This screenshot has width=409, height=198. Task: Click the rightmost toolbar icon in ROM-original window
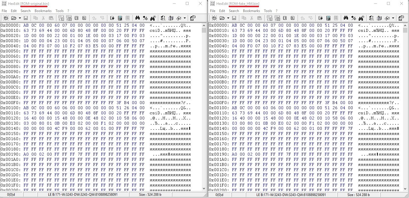click(193, 18)
